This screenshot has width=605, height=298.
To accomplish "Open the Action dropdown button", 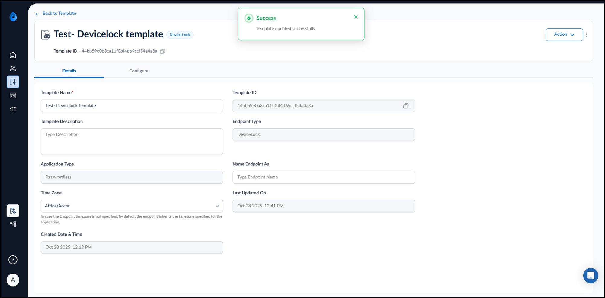I will coord(564,34).
